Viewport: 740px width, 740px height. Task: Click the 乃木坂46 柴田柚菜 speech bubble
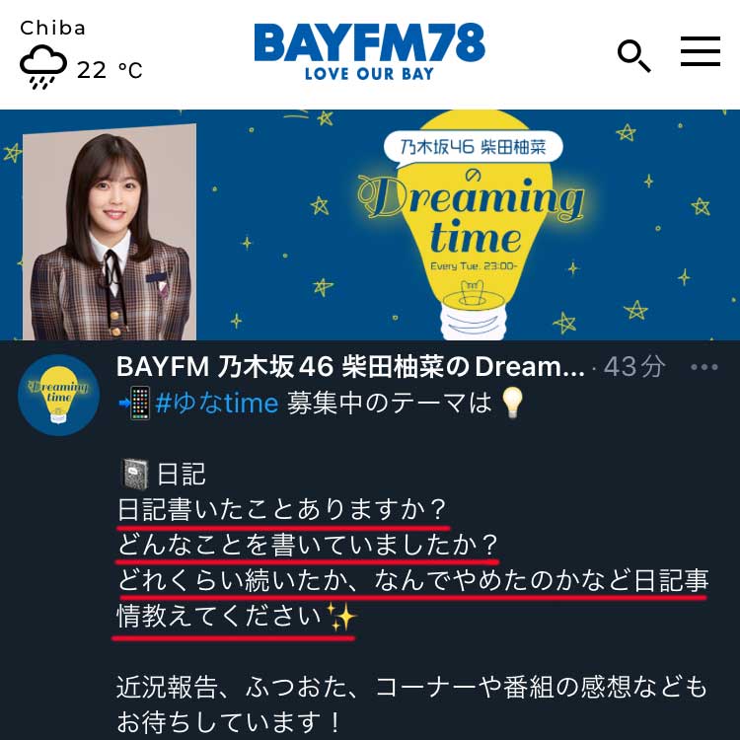(x=474, y=149)
